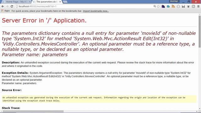Click 'System.ArgumentException' in exception details
The height and width of the screenshot is (113, 201).
tap(46, 73)
